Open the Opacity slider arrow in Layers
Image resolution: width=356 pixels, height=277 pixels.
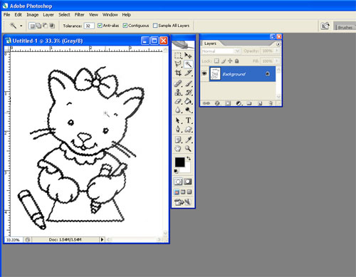click(276, 51)
